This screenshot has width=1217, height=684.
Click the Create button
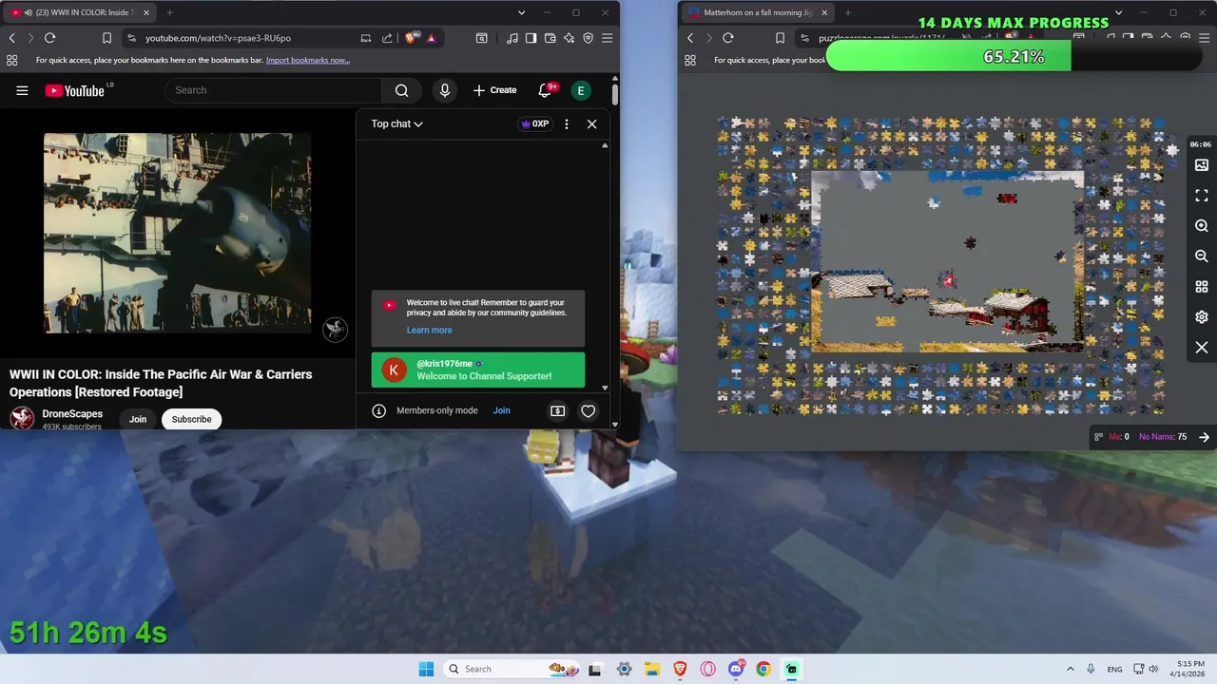494,90
